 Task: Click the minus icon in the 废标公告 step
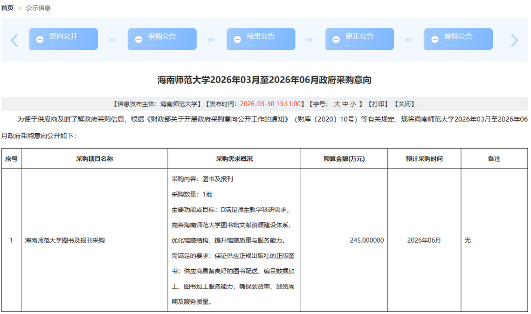[x=435, y=40]
